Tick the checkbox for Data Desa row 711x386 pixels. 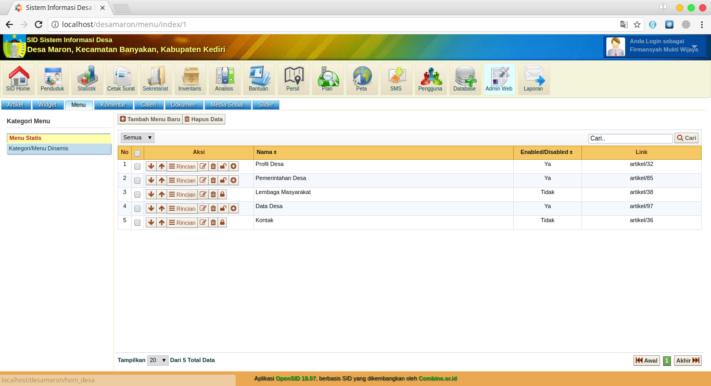pos(137,208)
